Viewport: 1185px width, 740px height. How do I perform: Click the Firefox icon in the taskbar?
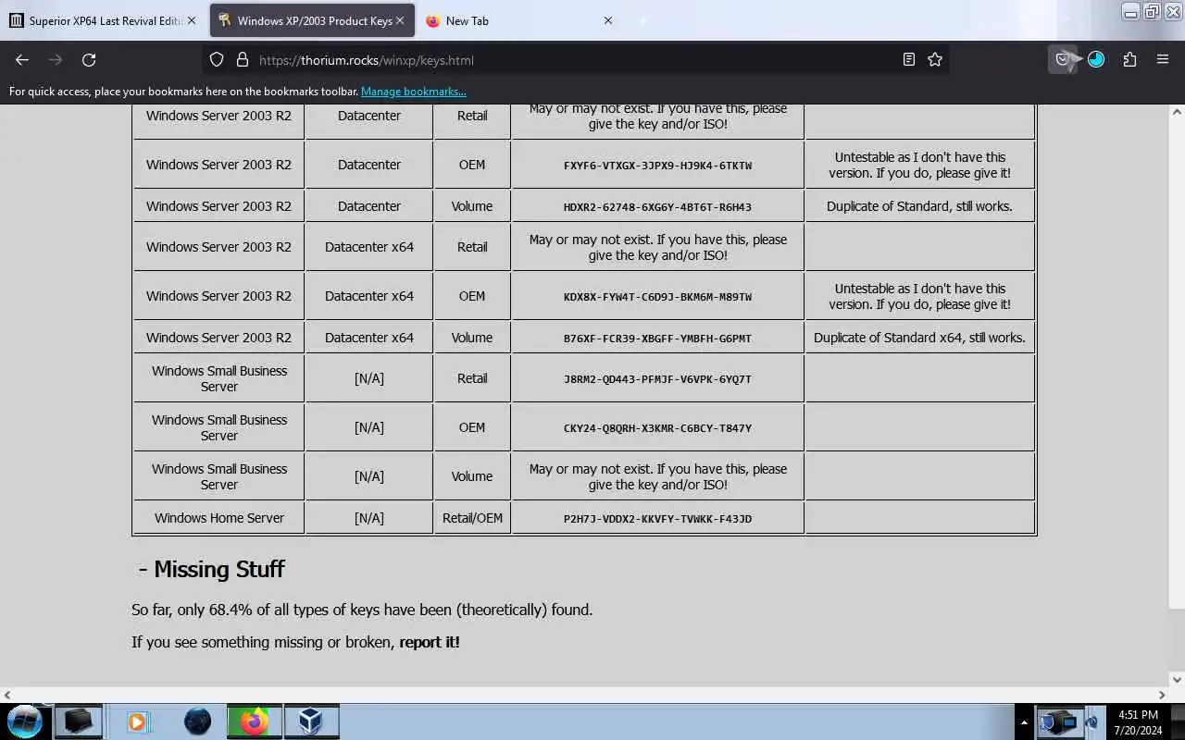pyautogui.click(x=255, y=721)
